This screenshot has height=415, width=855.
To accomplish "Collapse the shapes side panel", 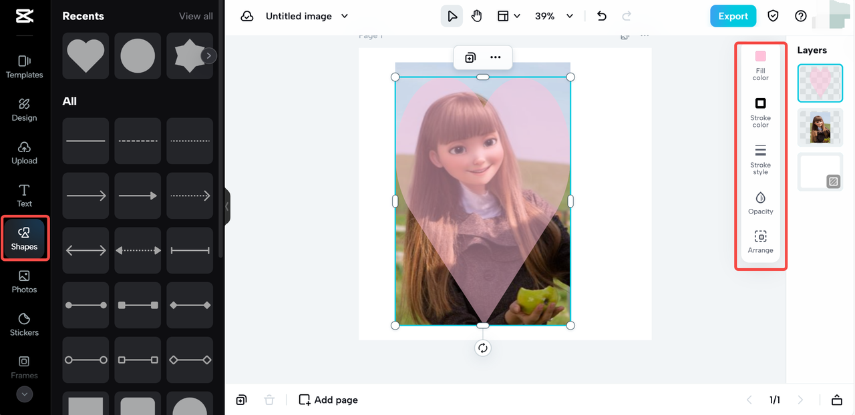I will click(227, 207).
